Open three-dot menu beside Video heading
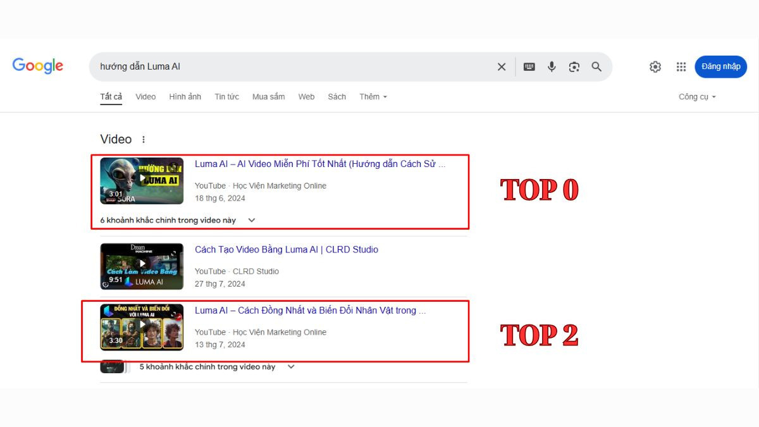The height and width of the screenshot is (427, 759). point(144,139)
